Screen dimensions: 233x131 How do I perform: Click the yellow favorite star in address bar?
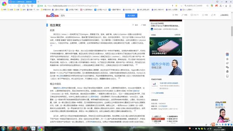pyautogui.click(x=176, y=6)
